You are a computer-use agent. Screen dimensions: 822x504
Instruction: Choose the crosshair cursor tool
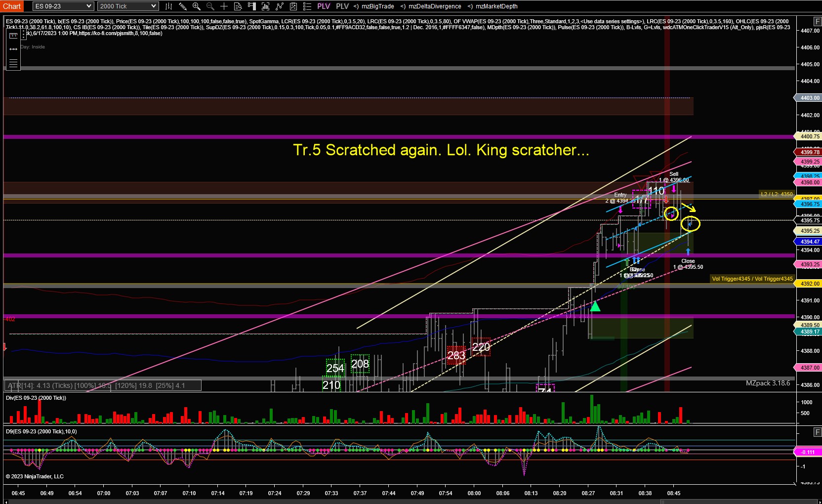224,6
